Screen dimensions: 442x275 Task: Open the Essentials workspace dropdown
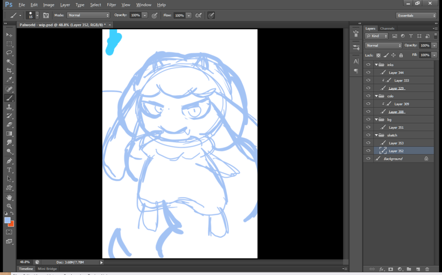(x=416, y=16)
